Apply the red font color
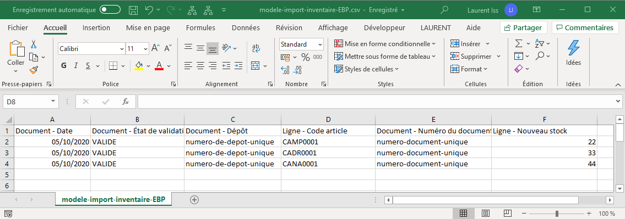625x219 pixels. click(159, 65)
